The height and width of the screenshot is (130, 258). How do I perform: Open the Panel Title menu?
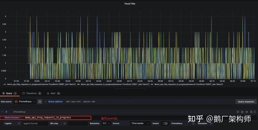[130, 4]
